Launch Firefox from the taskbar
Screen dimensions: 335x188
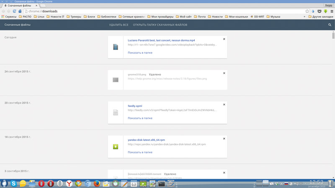[97, 183]
